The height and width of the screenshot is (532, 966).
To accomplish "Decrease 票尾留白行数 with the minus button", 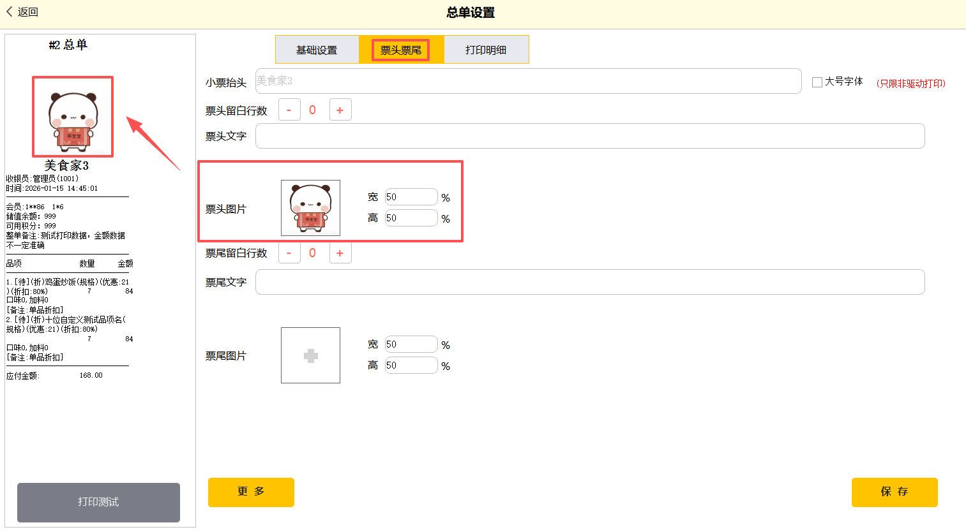I will click(289, 253).
